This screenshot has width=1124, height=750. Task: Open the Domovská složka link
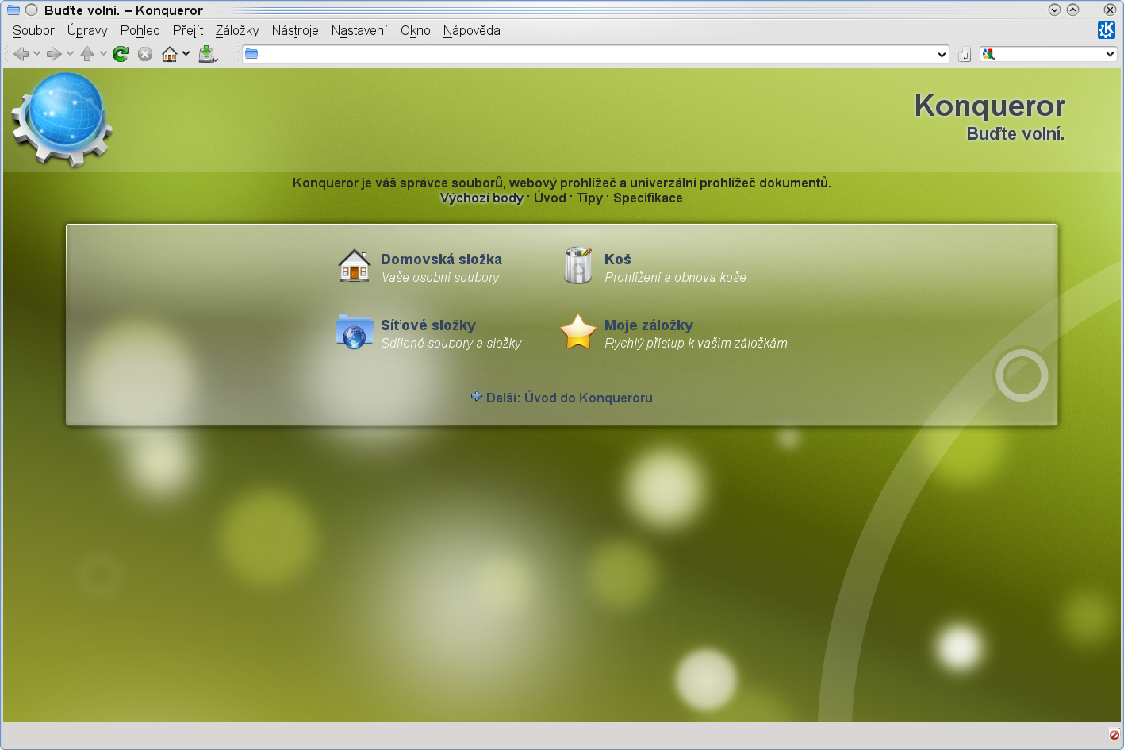(x=441, y=260)
